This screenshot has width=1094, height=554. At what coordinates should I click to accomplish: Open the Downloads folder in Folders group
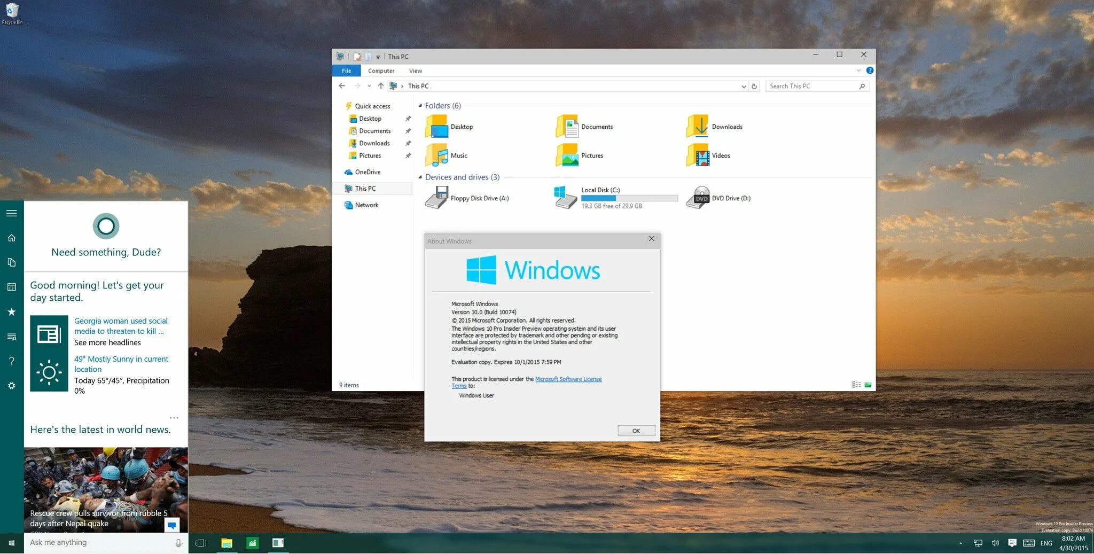click(x=714, y=127)
